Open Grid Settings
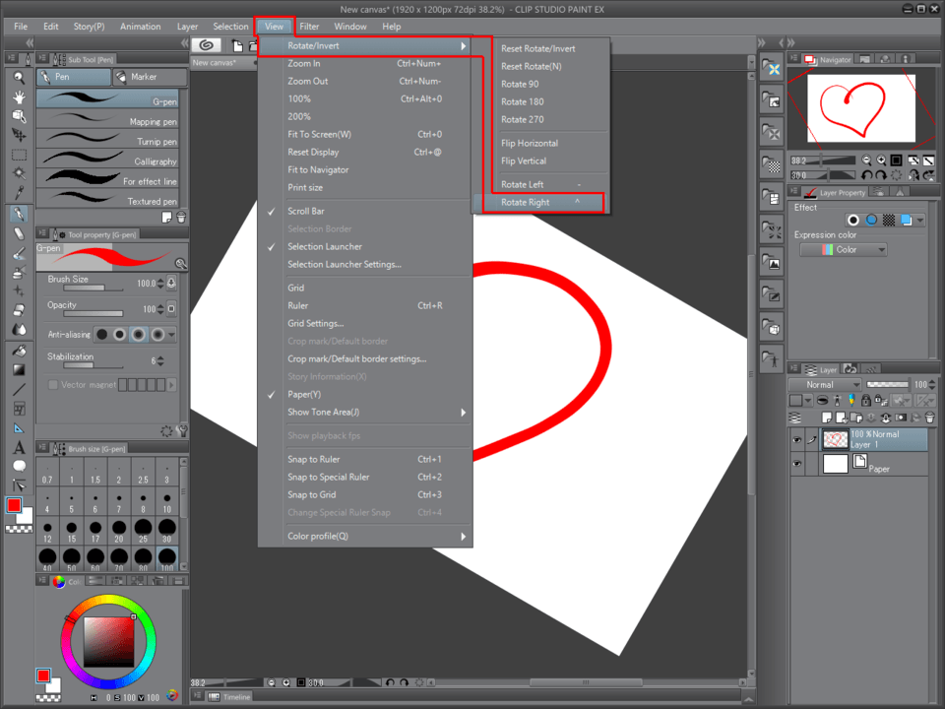 click(317, 323)
